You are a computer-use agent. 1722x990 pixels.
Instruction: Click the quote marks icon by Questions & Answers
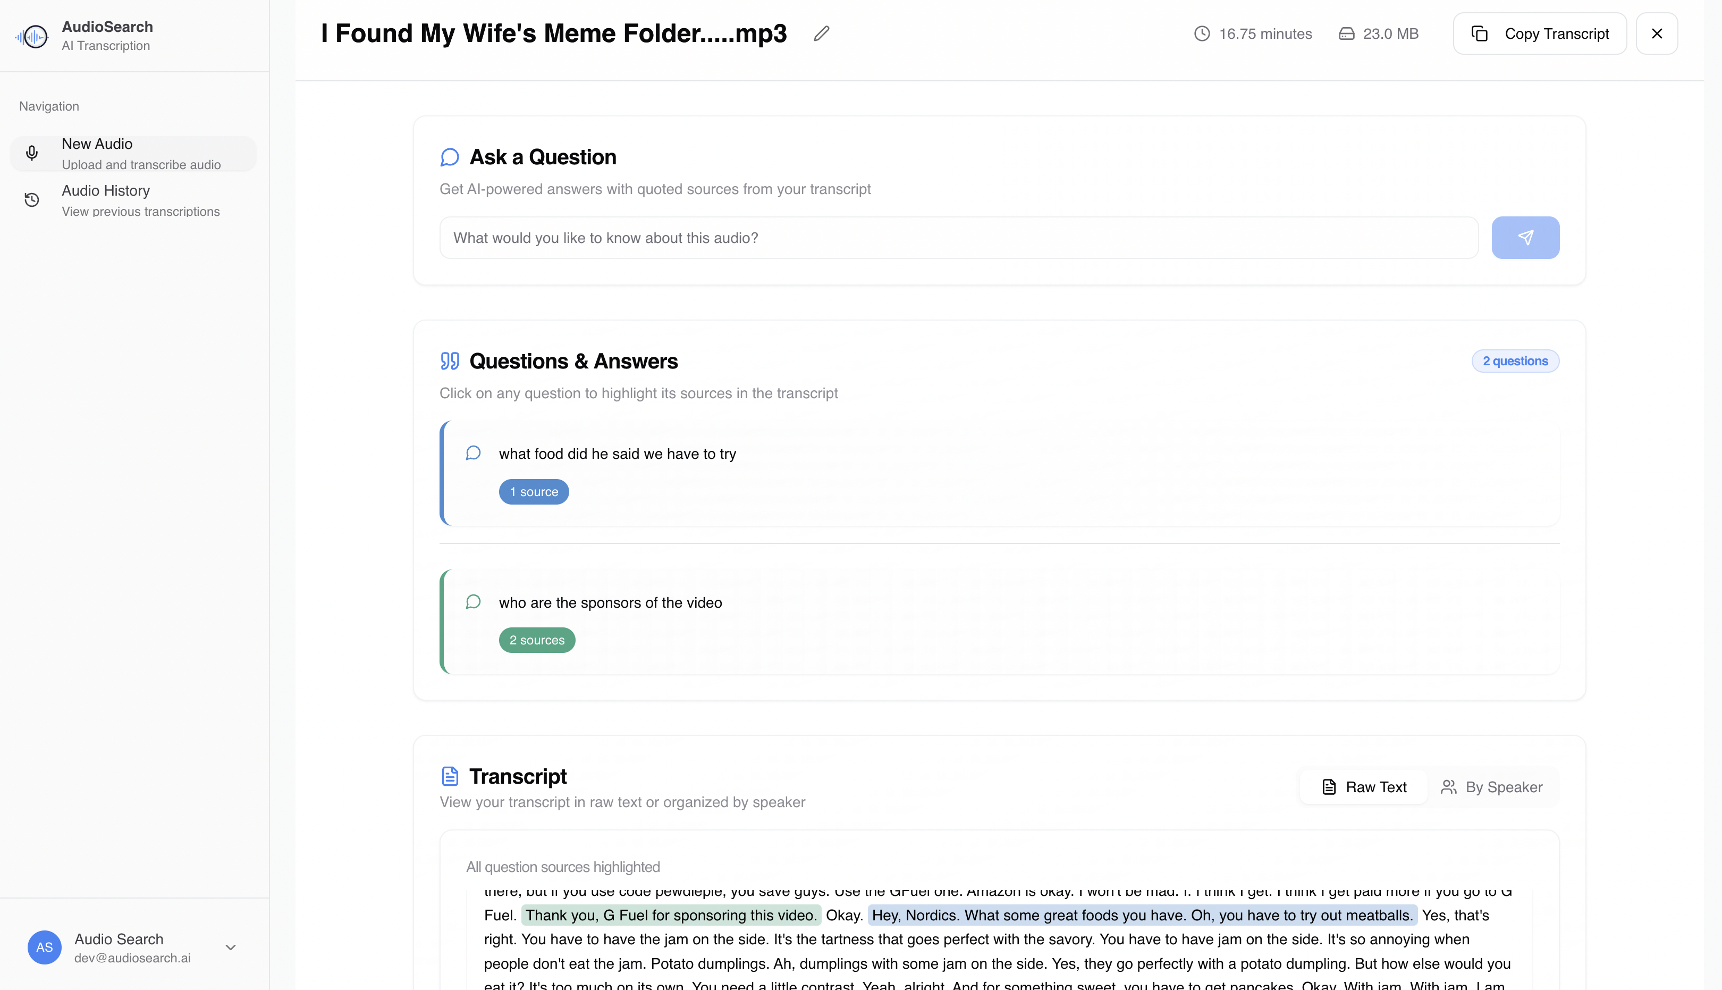coord(449,361)
